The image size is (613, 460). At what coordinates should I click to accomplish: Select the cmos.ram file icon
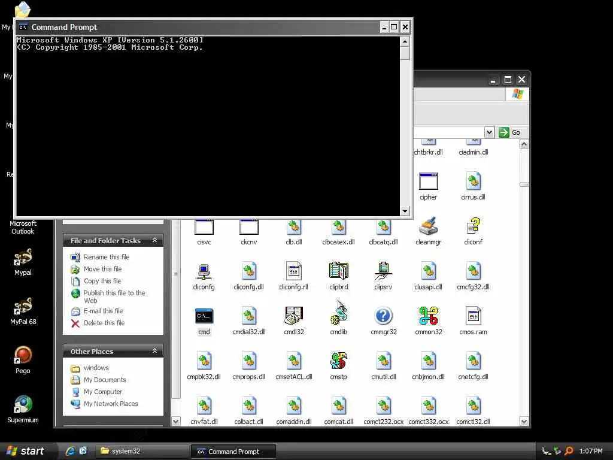(x=473, y=316)
